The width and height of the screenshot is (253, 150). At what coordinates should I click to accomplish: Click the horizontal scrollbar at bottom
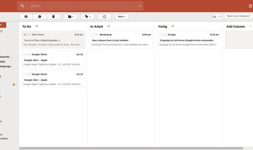[x=131, y=148]
